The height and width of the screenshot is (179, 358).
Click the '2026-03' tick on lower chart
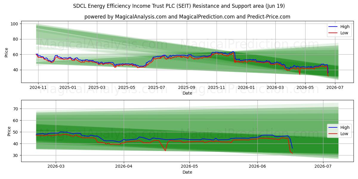(x=56, y=166)
